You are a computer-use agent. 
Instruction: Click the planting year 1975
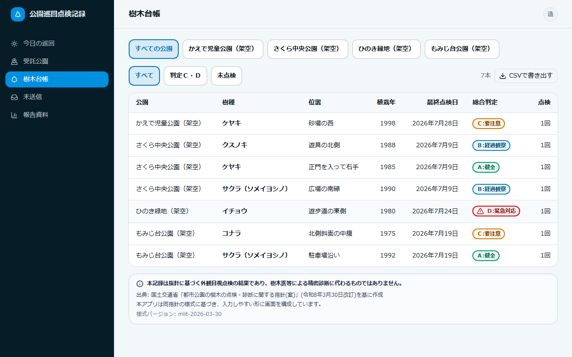(x=388, y=234)
